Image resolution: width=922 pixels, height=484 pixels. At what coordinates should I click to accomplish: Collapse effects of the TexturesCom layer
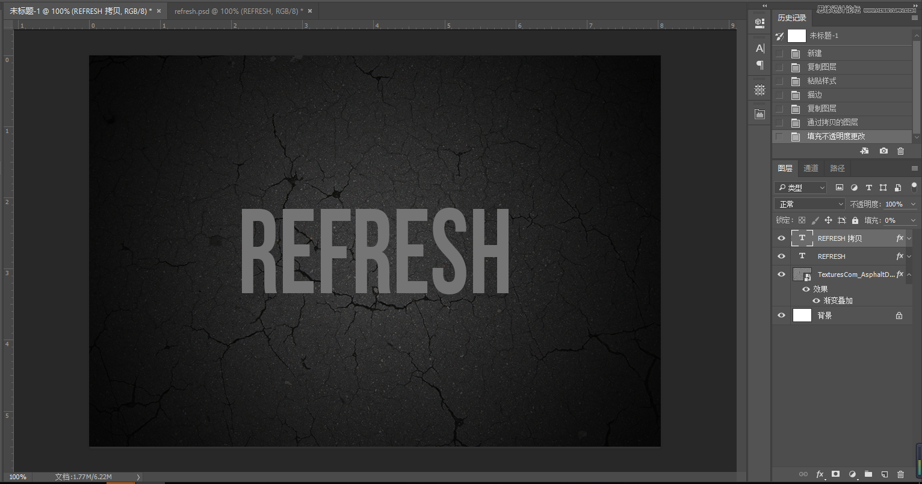909,275
